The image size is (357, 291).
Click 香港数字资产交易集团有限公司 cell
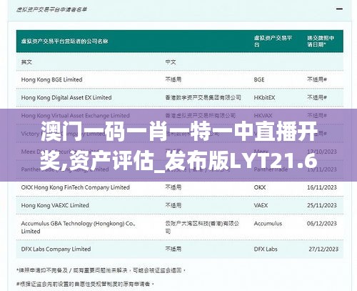[203, 97]
